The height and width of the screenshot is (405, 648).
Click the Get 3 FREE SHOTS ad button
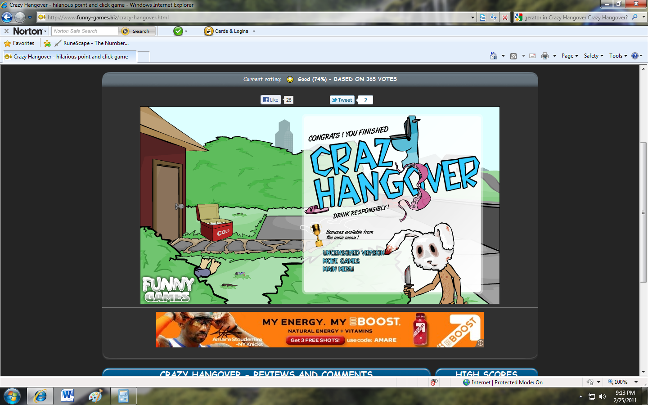[315, 340]
